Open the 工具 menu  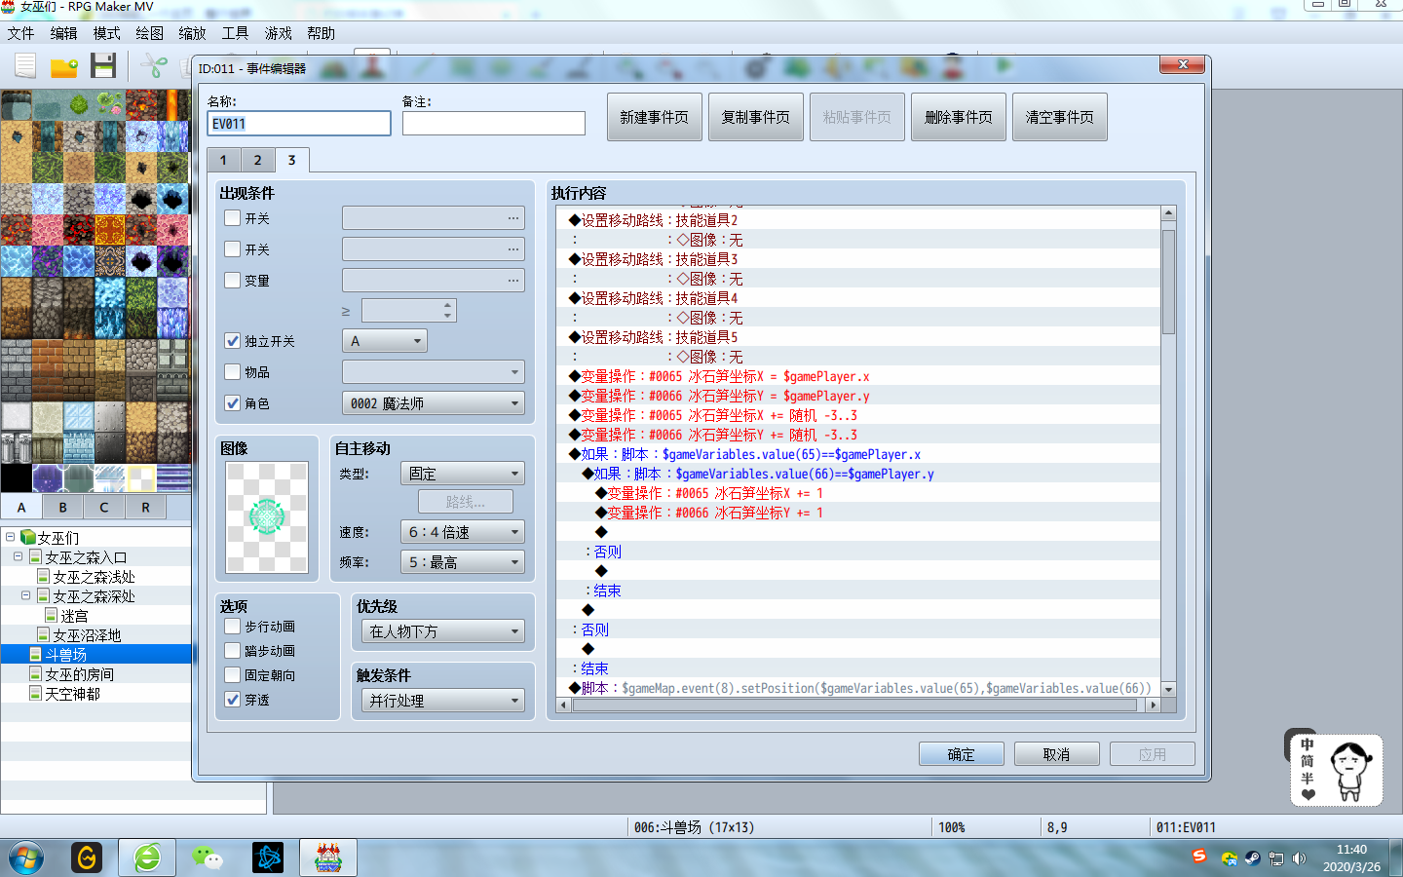[236, 33]
